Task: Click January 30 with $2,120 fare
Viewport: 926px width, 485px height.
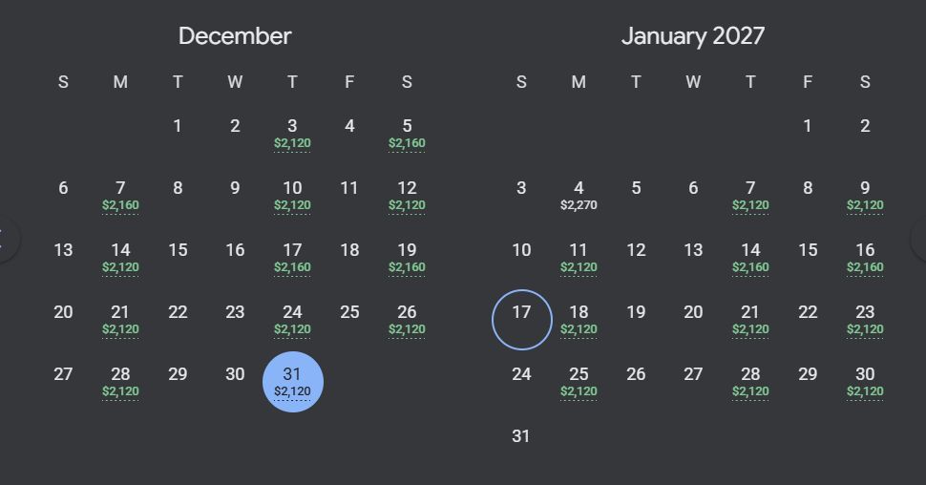Action: (865, 382)
